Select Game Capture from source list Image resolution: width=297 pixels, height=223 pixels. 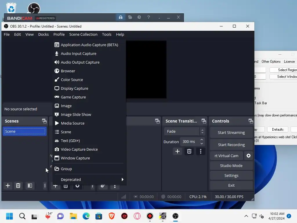coord(89,97)
